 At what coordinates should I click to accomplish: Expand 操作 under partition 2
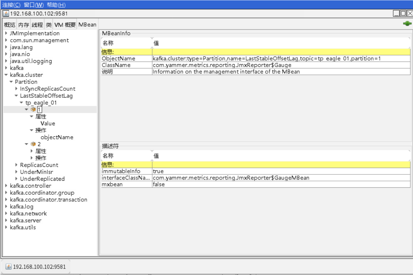pos(31,158)
